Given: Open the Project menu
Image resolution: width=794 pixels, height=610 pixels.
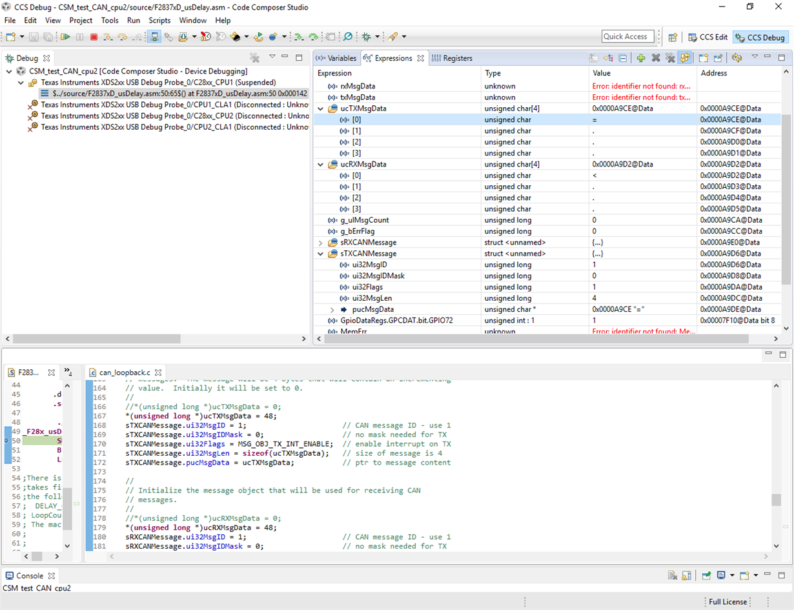Looking at the screenshot, I should pyautogui.click(x=81, y=20).
